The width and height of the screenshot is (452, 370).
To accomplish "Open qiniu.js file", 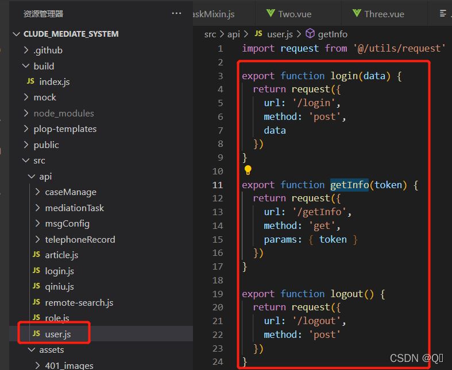I will click(x=59, y=286).
